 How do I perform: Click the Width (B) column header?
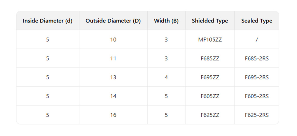pyautogui.click(x=166, y=21)
